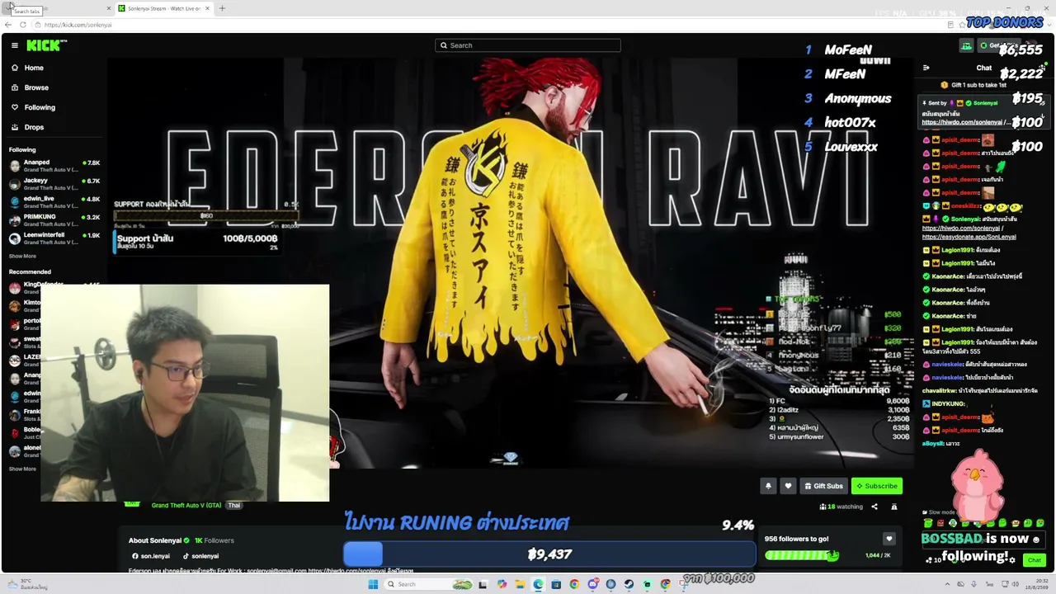Click the notification bell button

coord(768,486)
